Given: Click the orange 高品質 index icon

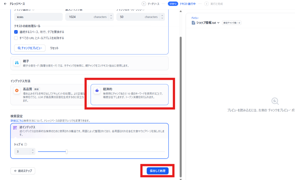Looking at the screenshot, I should click(17, 91).
